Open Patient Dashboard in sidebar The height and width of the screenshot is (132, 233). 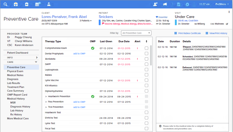coord(18,53)
